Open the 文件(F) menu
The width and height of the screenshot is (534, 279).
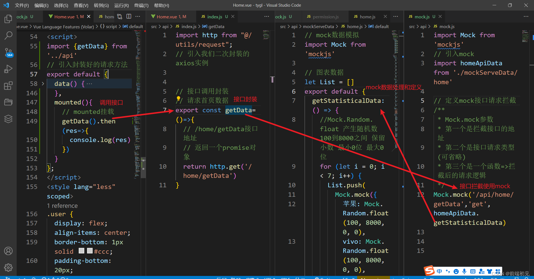click(x=22, y=5)
